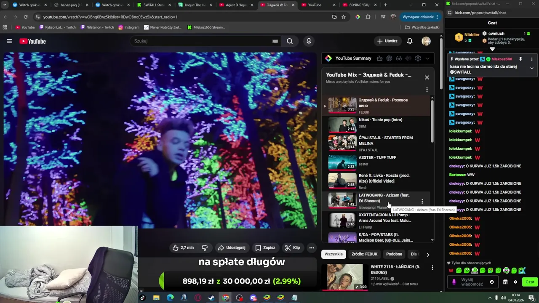Click the Zapisz save button
Image resolution: width=539 pixels, height=303 pixels.
coord(265,248)
